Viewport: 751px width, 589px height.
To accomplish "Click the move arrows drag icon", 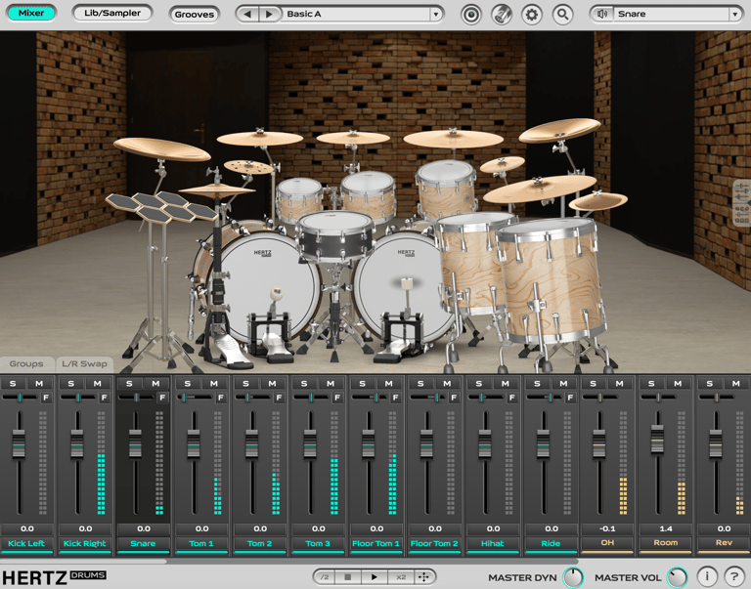I will tap(423, 577).
